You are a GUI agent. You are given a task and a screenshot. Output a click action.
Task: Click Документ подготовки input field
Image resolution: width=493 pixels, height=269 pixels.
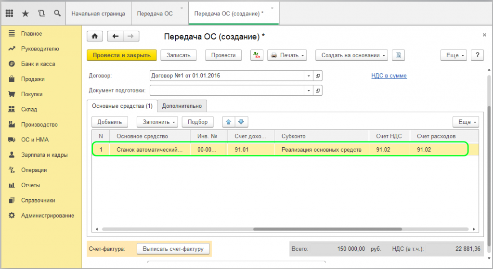coord(227,90)
